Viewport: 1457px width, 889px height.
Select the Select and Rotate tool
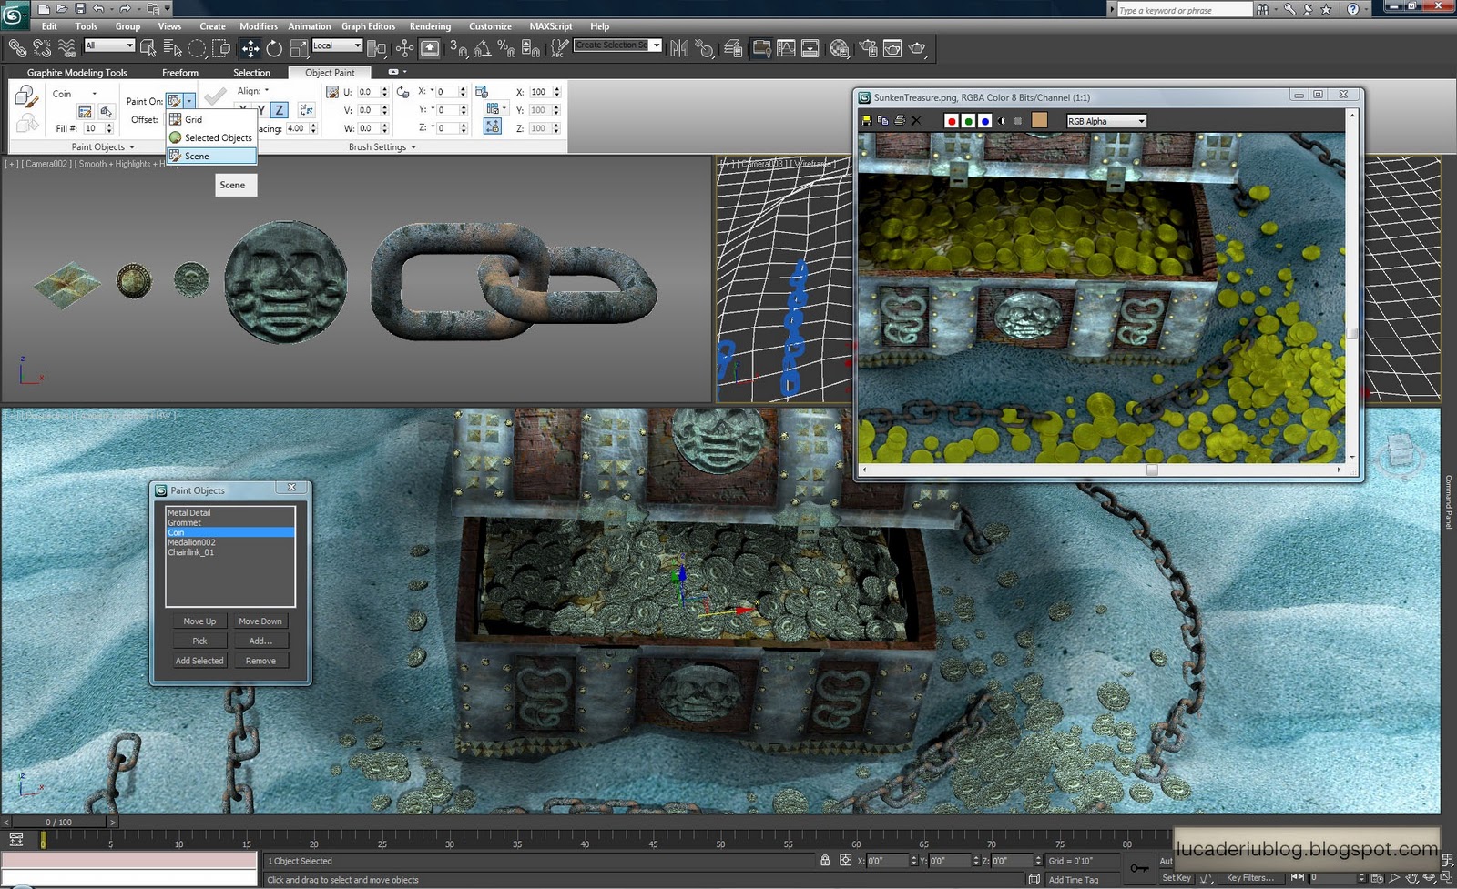click(x=274, y=49)
